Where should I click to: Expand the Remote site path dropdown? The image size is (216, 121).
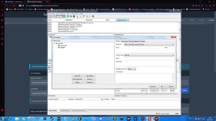(x=180, y=34)
